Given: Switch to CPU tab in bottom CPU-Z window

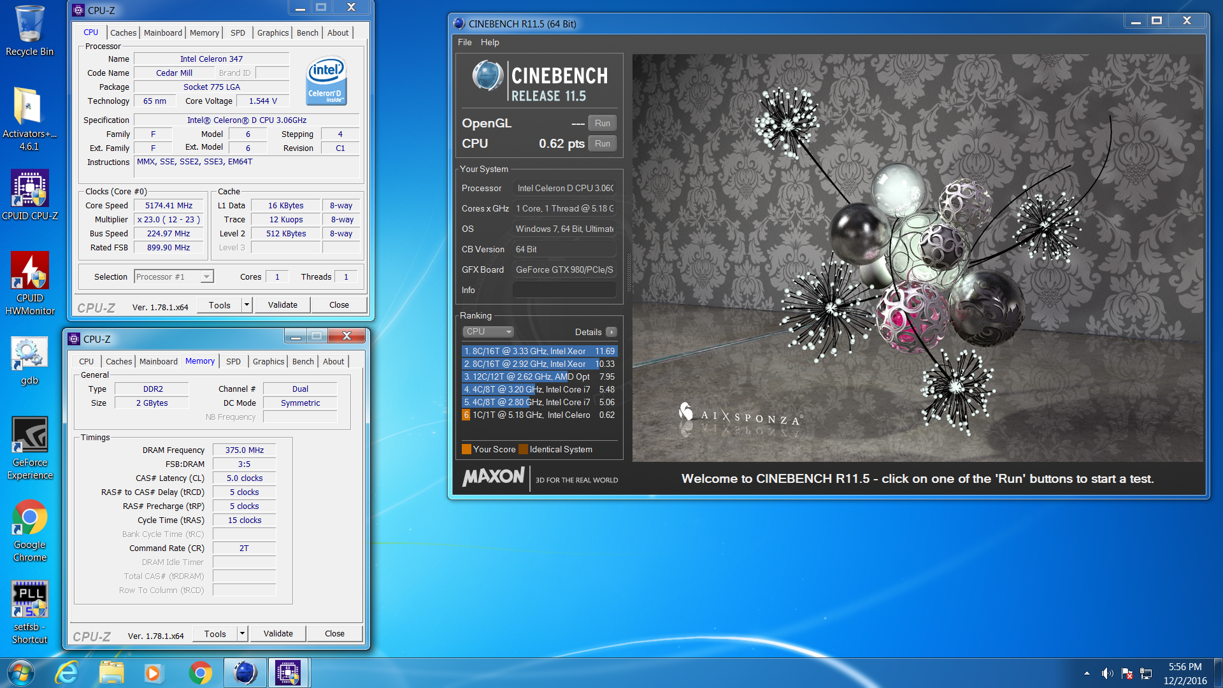Looking at the screenshot, I should 86,361.
